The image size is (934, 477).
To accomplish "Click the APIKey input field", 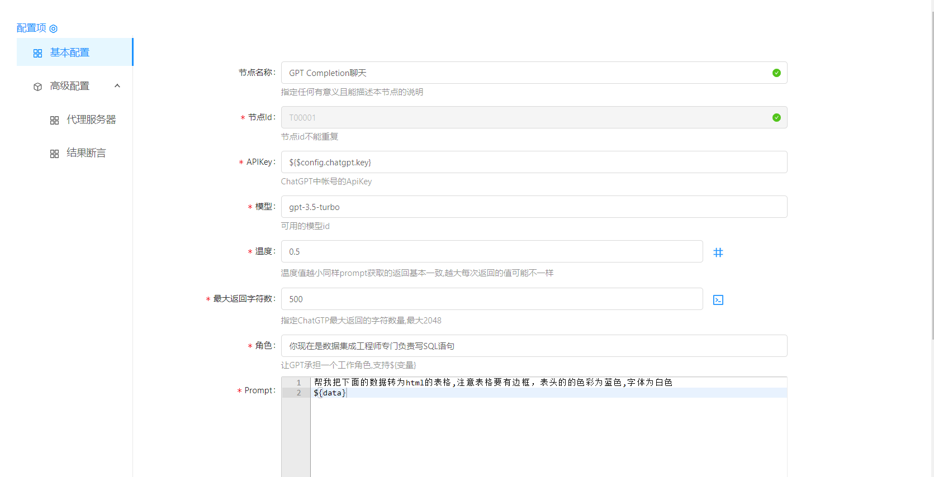I will [534, 162].
